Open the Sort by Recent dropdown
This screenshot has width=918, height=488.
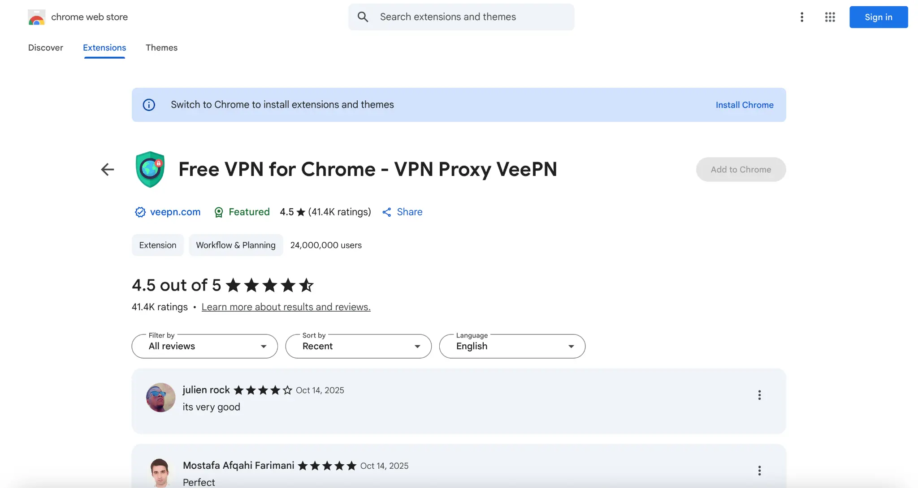click(359, 347)
